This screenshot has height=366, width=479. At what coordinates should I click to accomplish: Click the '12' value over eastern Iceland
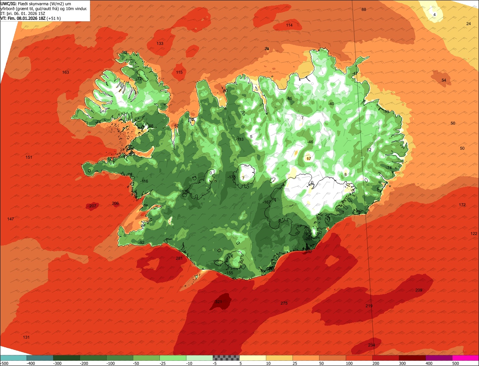[x=369, y=150]
